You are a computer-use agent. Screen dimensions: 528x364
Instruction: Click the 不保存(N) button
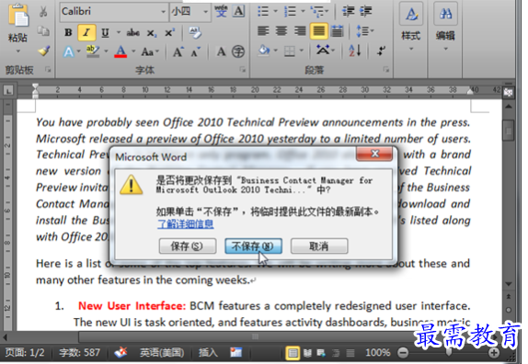click(253, 246)
